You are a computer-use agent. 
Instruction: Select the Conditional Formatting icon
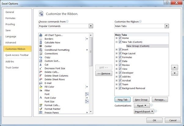click(x=41, y=50)
